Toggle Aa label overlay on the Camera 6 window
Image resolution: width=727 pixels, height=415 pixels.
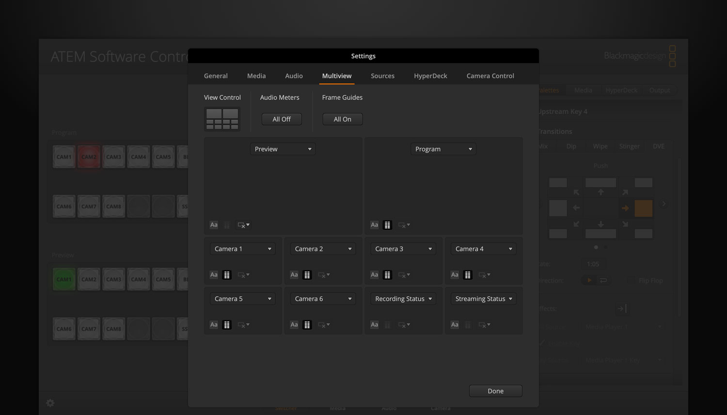point(294,324)
